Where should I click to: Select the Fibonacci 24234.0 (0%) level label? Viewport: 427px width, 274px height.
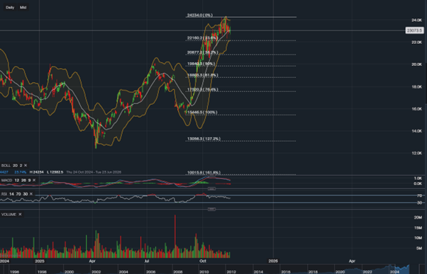click(200, 16)
